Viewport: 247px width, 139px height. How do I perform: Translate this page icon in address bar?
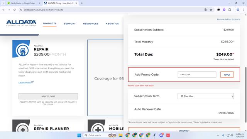(206, 10)
